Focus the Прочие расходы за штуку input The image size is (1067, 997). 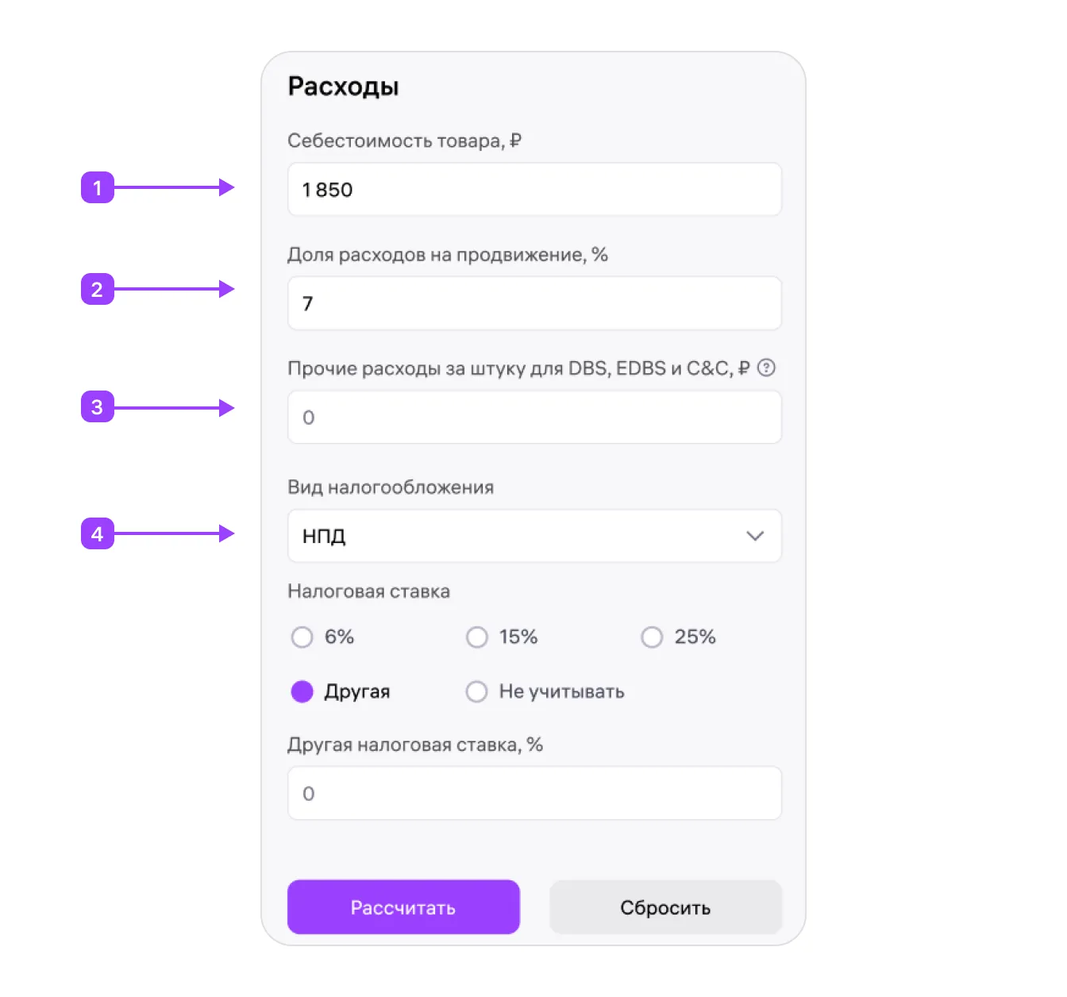click(534, 418)
